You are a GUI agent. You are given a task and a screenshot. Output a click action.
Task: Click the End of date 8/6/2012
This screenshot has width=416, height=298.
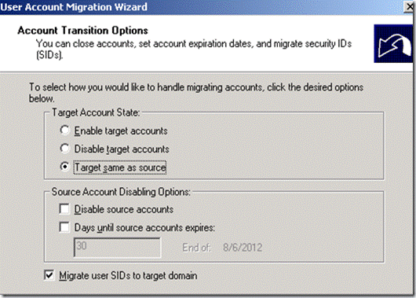coord(243,248)
